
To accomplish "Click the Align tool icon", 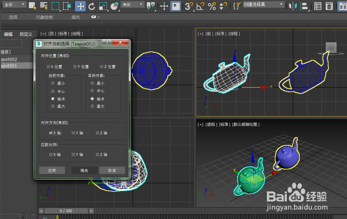I will [x=305, y=6].
